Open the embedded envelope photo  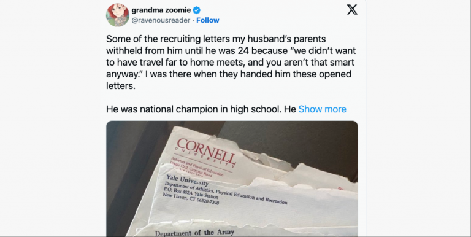[x=232, y=179]
